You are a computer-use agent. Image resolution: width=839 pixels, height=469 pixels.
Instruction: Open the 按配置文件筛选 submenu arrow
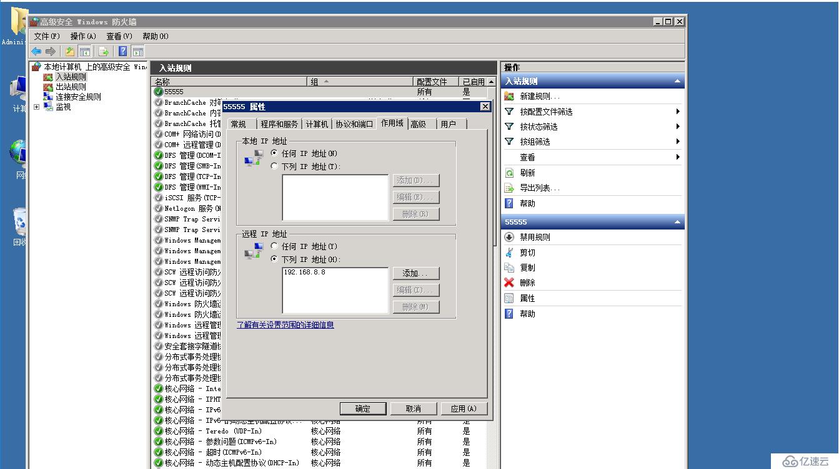(678, 112)
